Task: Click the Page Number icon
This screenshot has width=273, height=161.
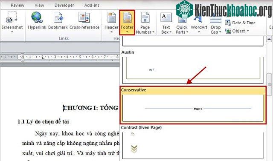Action: tap(145, 17)
